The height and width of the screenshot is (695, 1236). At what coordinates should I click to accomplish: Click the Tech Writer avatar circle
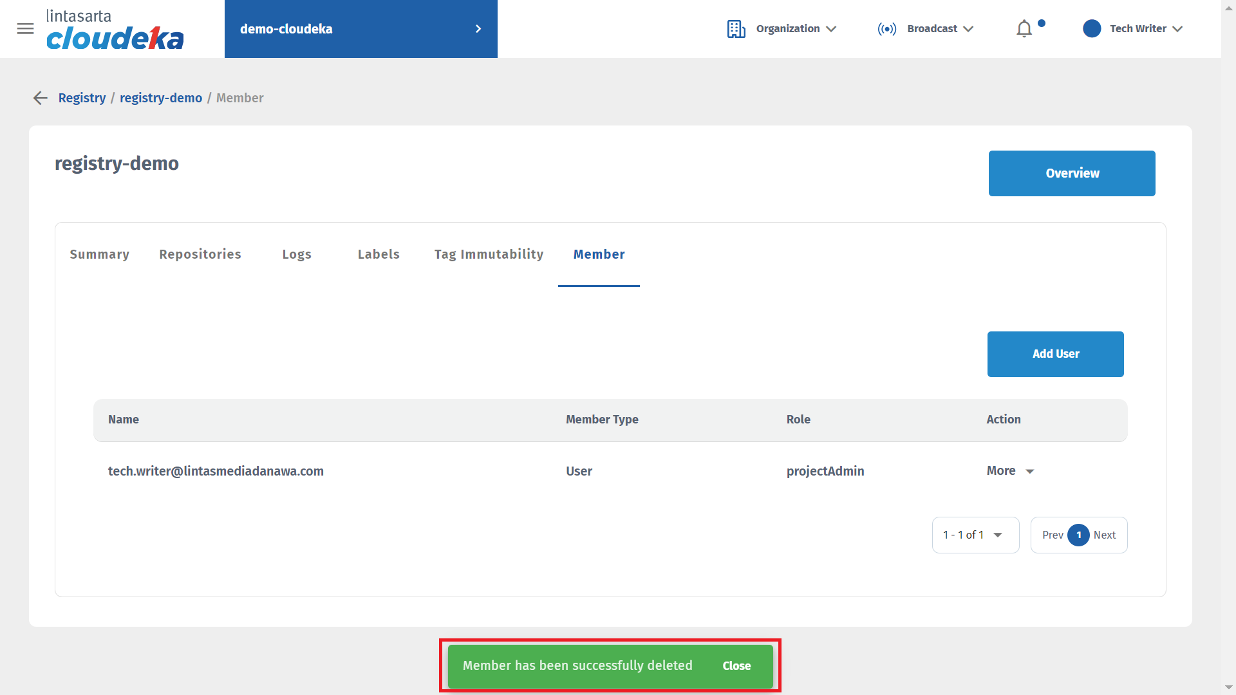[1092, 29]
